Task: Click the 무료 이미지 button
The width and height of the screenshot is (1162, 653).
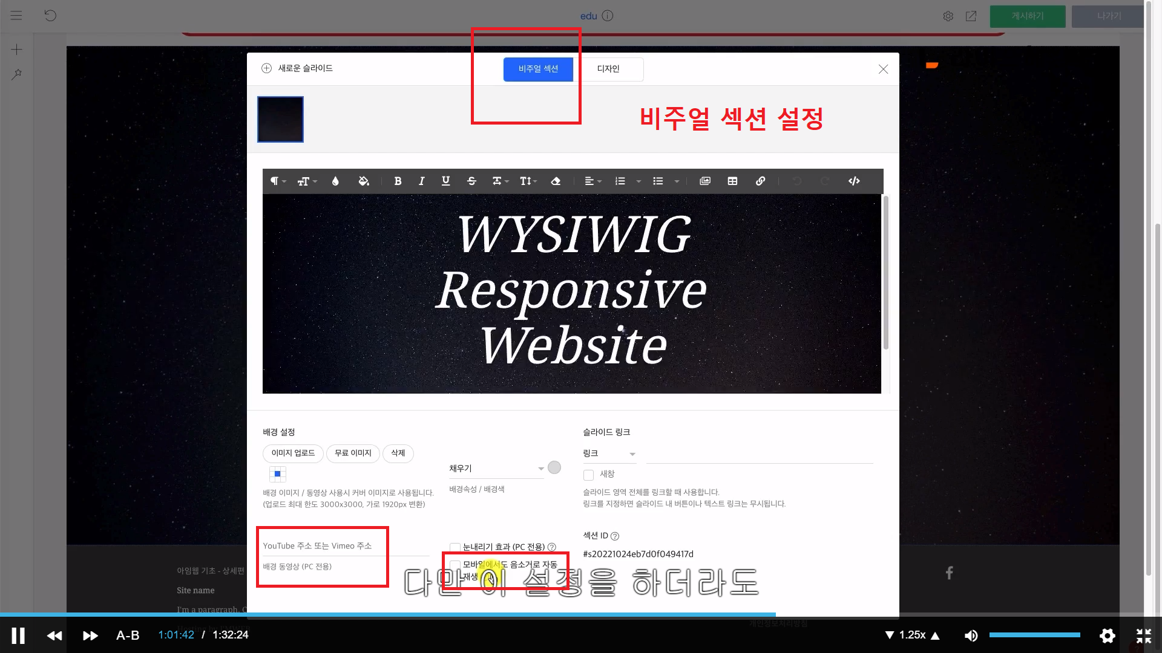Action: coord(353,453)
